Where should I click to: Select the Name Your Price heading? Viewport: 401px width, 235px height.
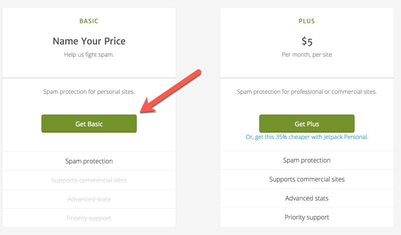(x=89, y=41)
